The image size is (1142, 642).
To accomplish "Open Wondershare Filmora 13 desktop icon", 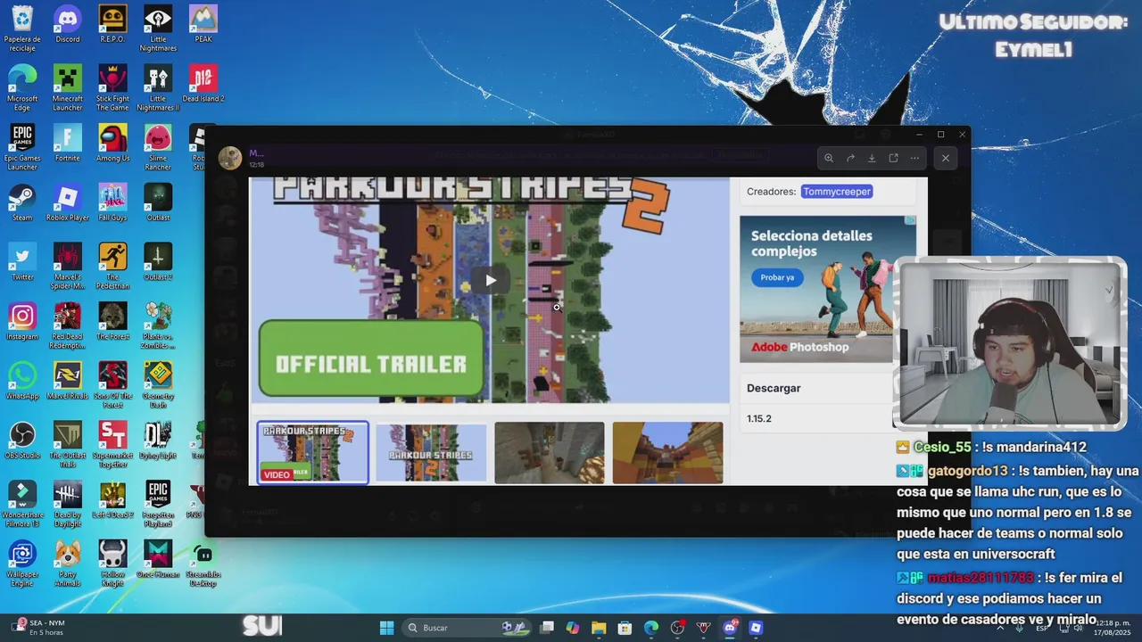I will point(22,504).
